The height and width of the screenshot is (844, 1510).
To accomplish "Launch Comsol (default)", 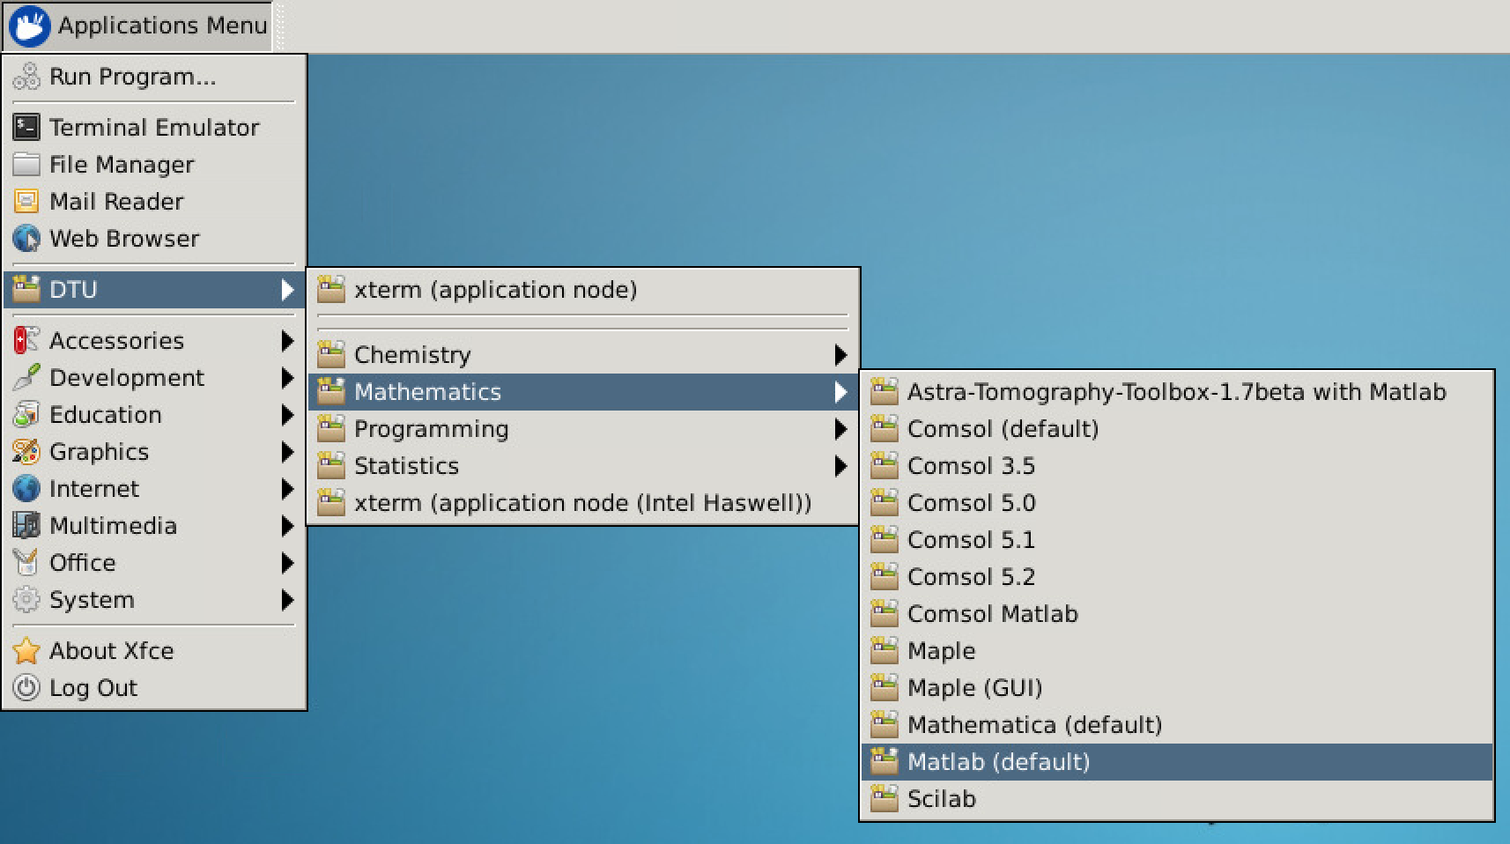I will [1177, 429].
